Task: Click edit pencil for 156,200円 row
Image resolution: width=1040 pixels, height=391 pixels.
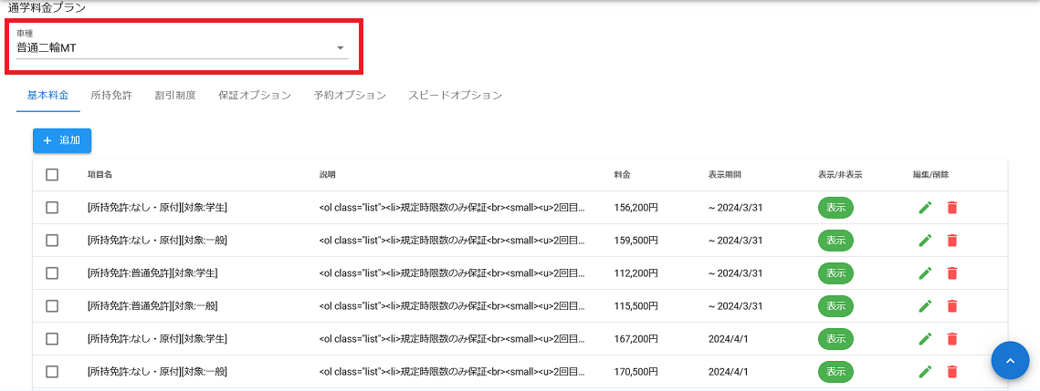Action: click(x=925, y=208)
